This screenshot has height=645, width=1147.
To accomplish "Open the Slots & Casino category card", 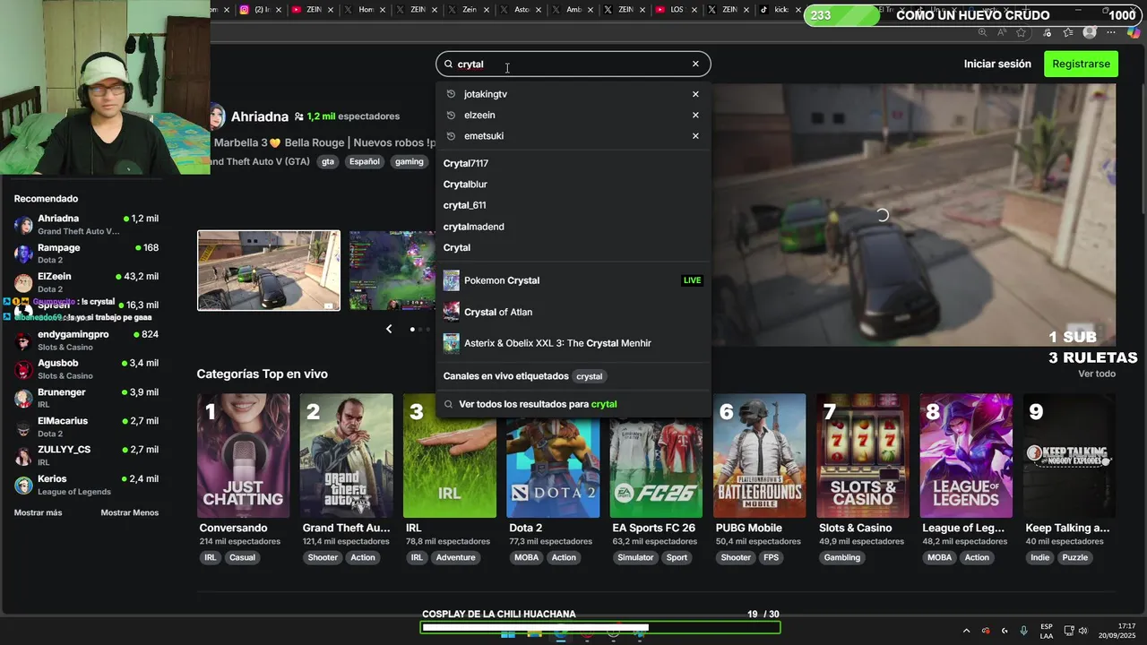I will point(863,456).
